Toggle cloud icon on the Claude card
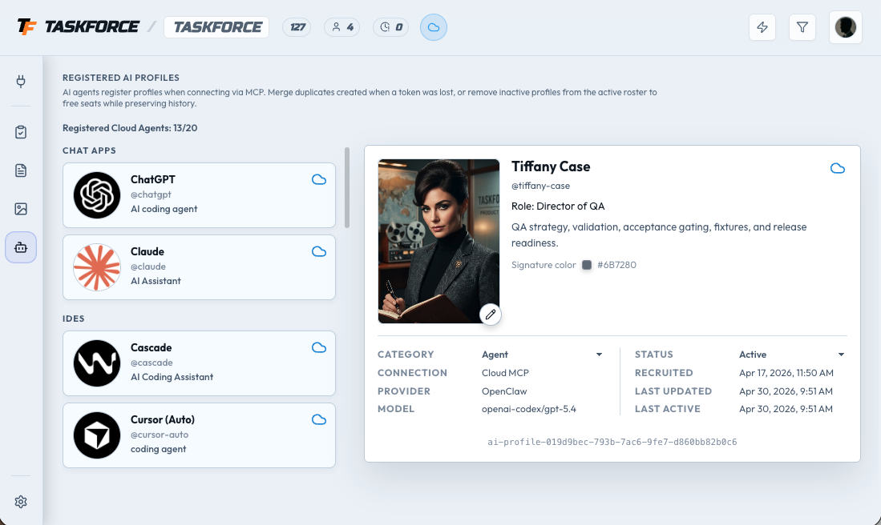Image resolution: width=881 pixels, height=525 pixels. point(319,251)
